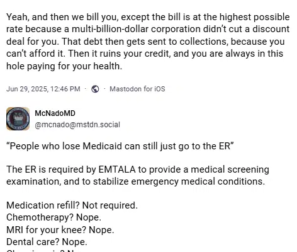Click the globe public visibility icon
Screen dimensions: 297x252
[x=95, y=89]
